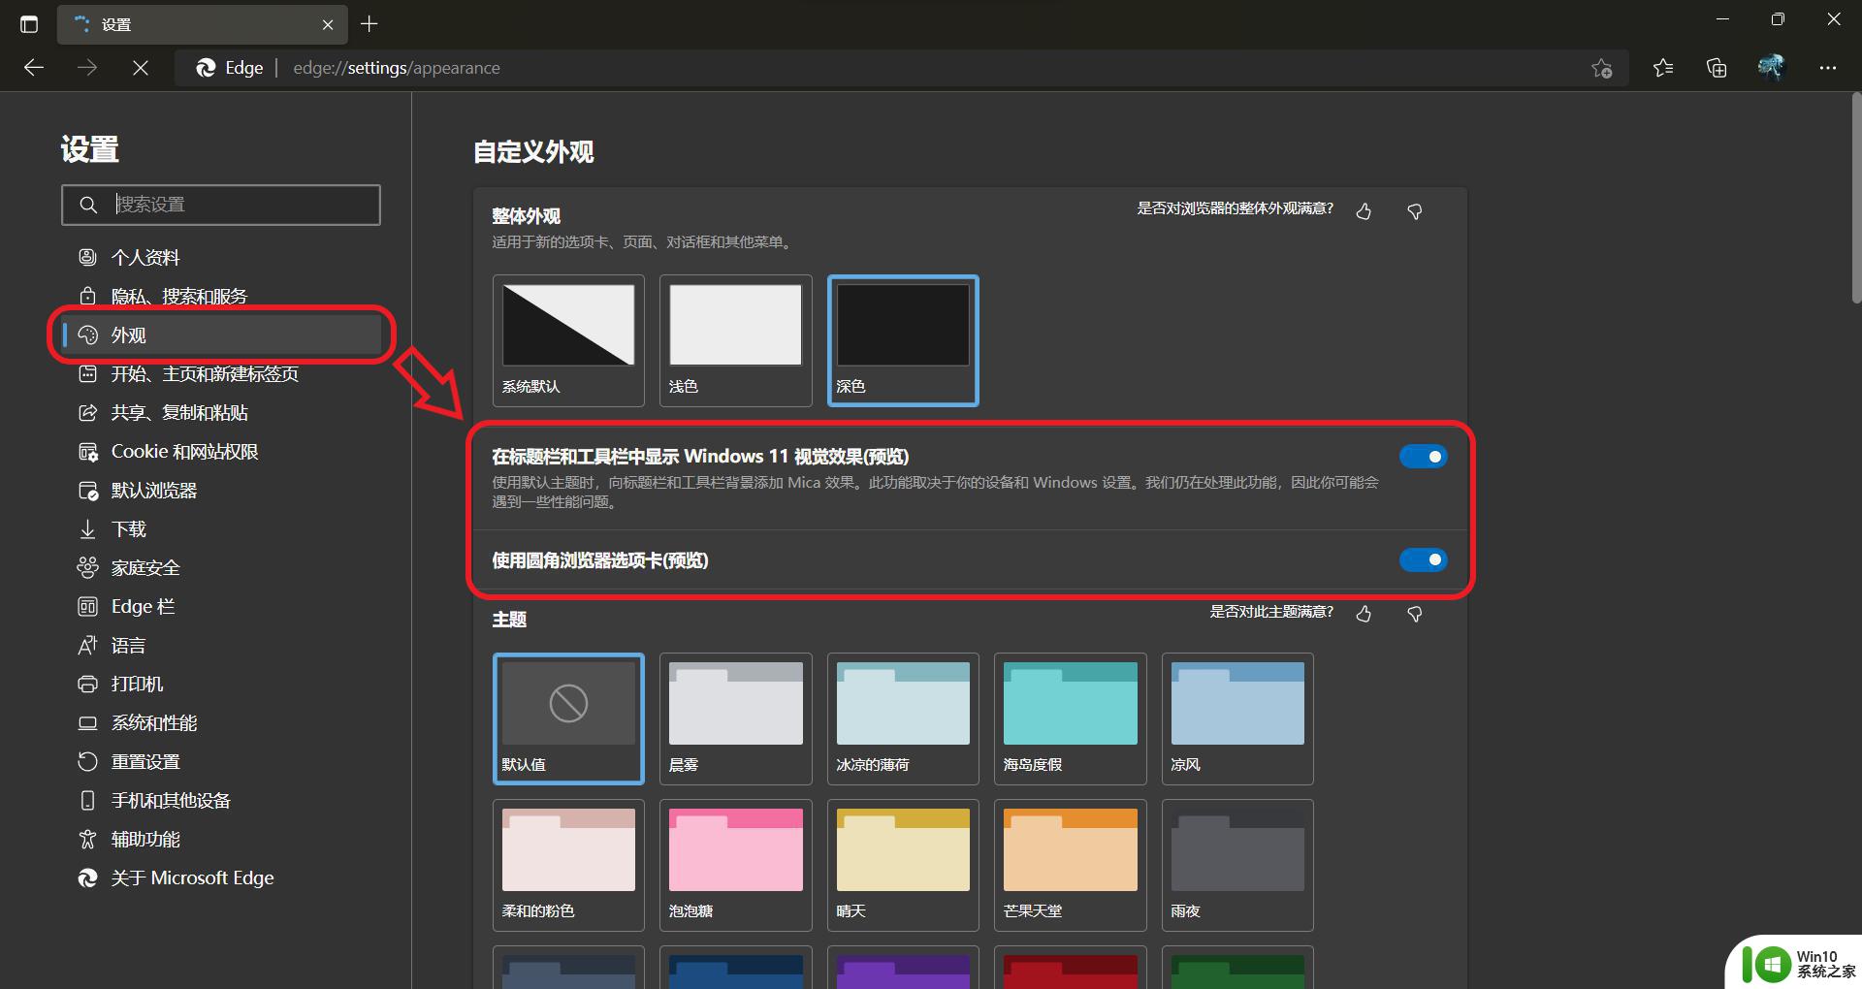Screen dimensions: 1862x989
Task: Open 开始、主页和新建标签页 settings
Action: [221, 373]
